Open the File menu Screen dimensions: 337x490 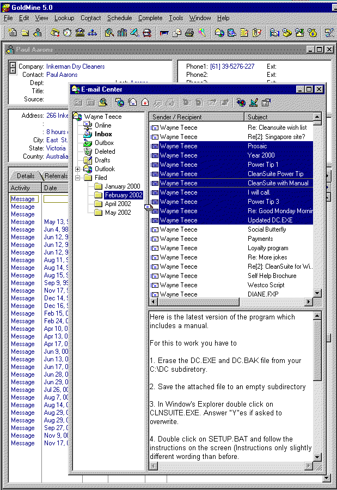(8, 18)
